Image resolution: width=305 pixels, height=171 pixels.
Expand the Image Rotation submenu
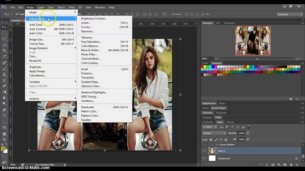(x=51, y=48)
